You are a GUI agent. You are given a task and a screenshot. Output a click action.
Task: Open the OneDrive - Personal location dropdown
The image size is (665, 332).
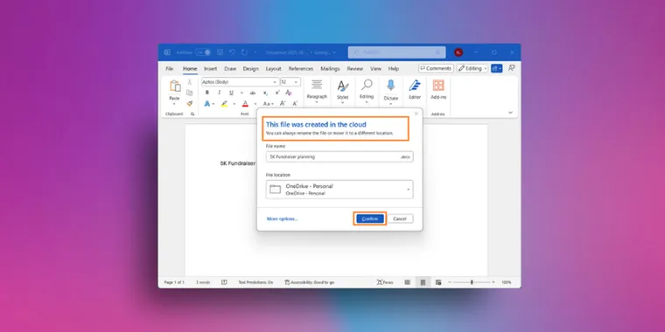[x=339, y=190]
